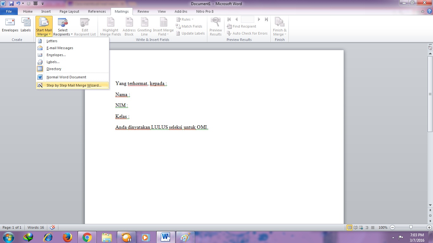Switch to the Page Layout tab
Screen dimensions: 433x243
point(69,11)
